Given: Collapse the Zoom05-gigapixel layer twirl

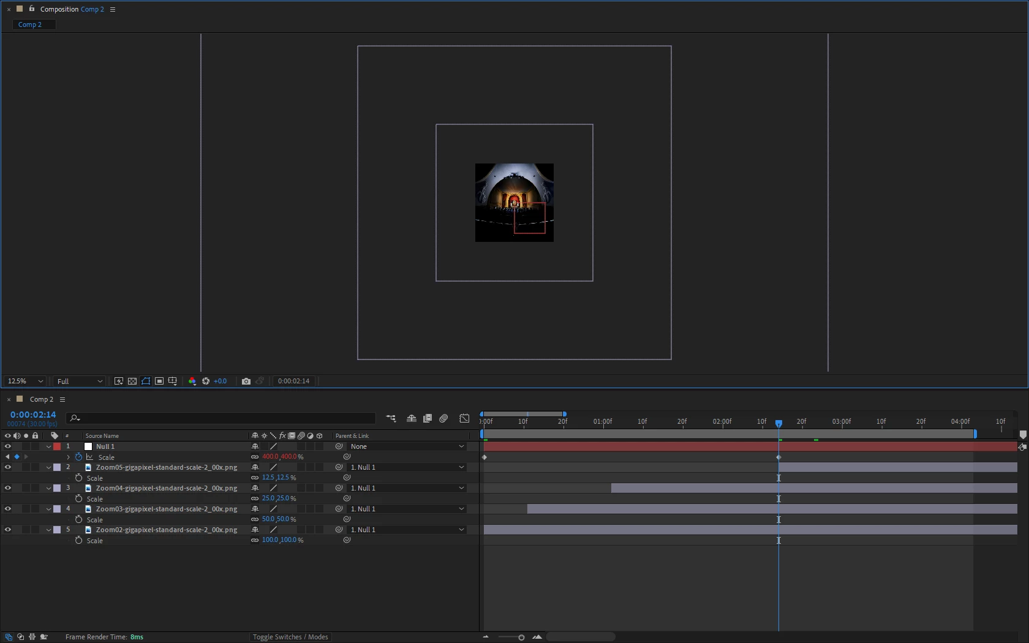Looking at the screenshot, I should (x=48, y=467).
